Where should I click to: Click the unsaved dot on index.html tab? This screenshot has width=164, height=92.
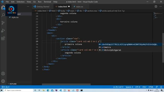coord(69,6)
